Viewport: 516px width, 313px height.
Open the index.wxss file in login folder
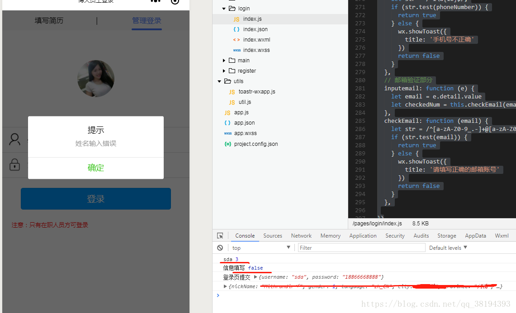tap(256, 50)
